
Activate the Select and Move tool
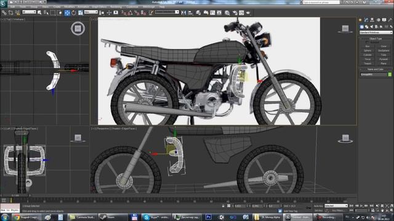tap(67, 12)
